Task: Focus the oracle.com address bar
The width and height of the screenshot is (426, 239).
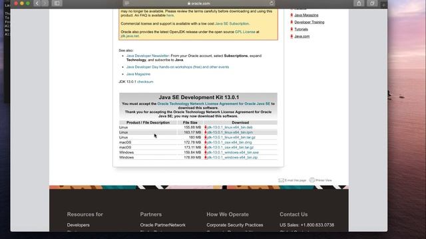Action: (198, 3)
